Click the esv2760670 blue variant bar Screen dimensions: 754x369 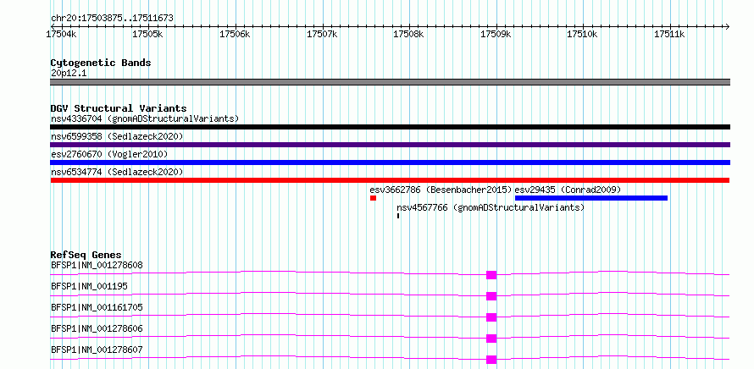tap(390, 162)
